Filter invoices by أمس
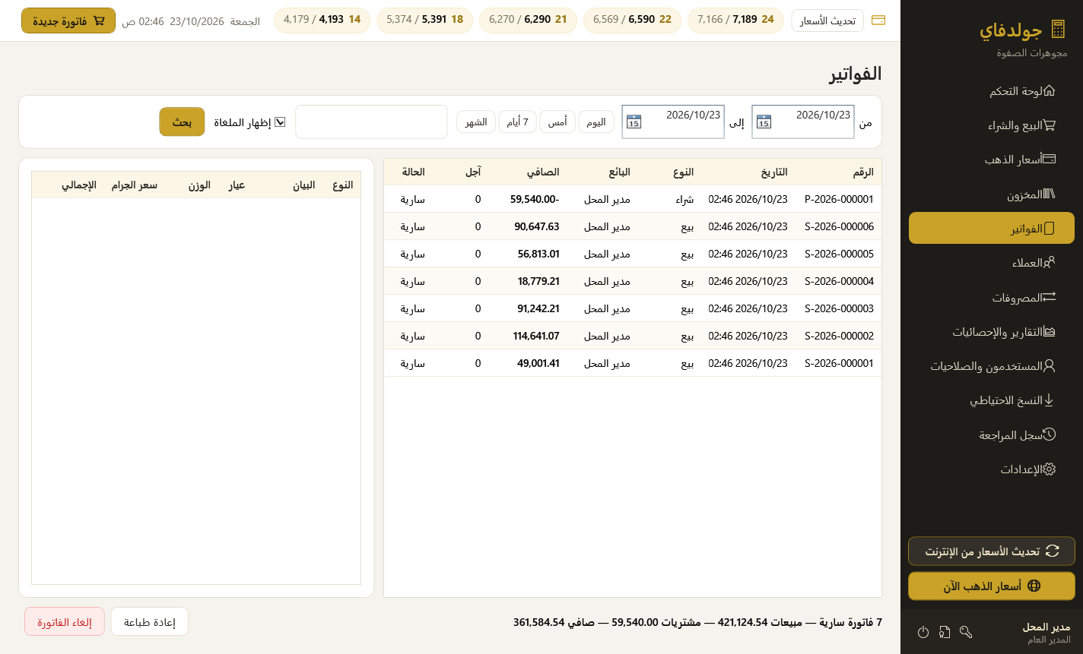This screenshot has height=654, width=1083. click(557, 122)
